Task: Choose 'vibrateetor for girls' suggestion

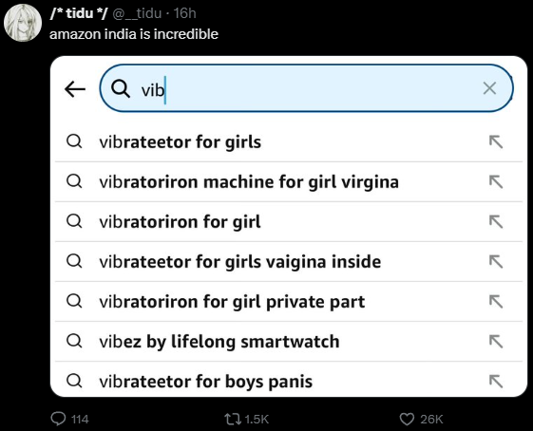Action: (288, 142)
